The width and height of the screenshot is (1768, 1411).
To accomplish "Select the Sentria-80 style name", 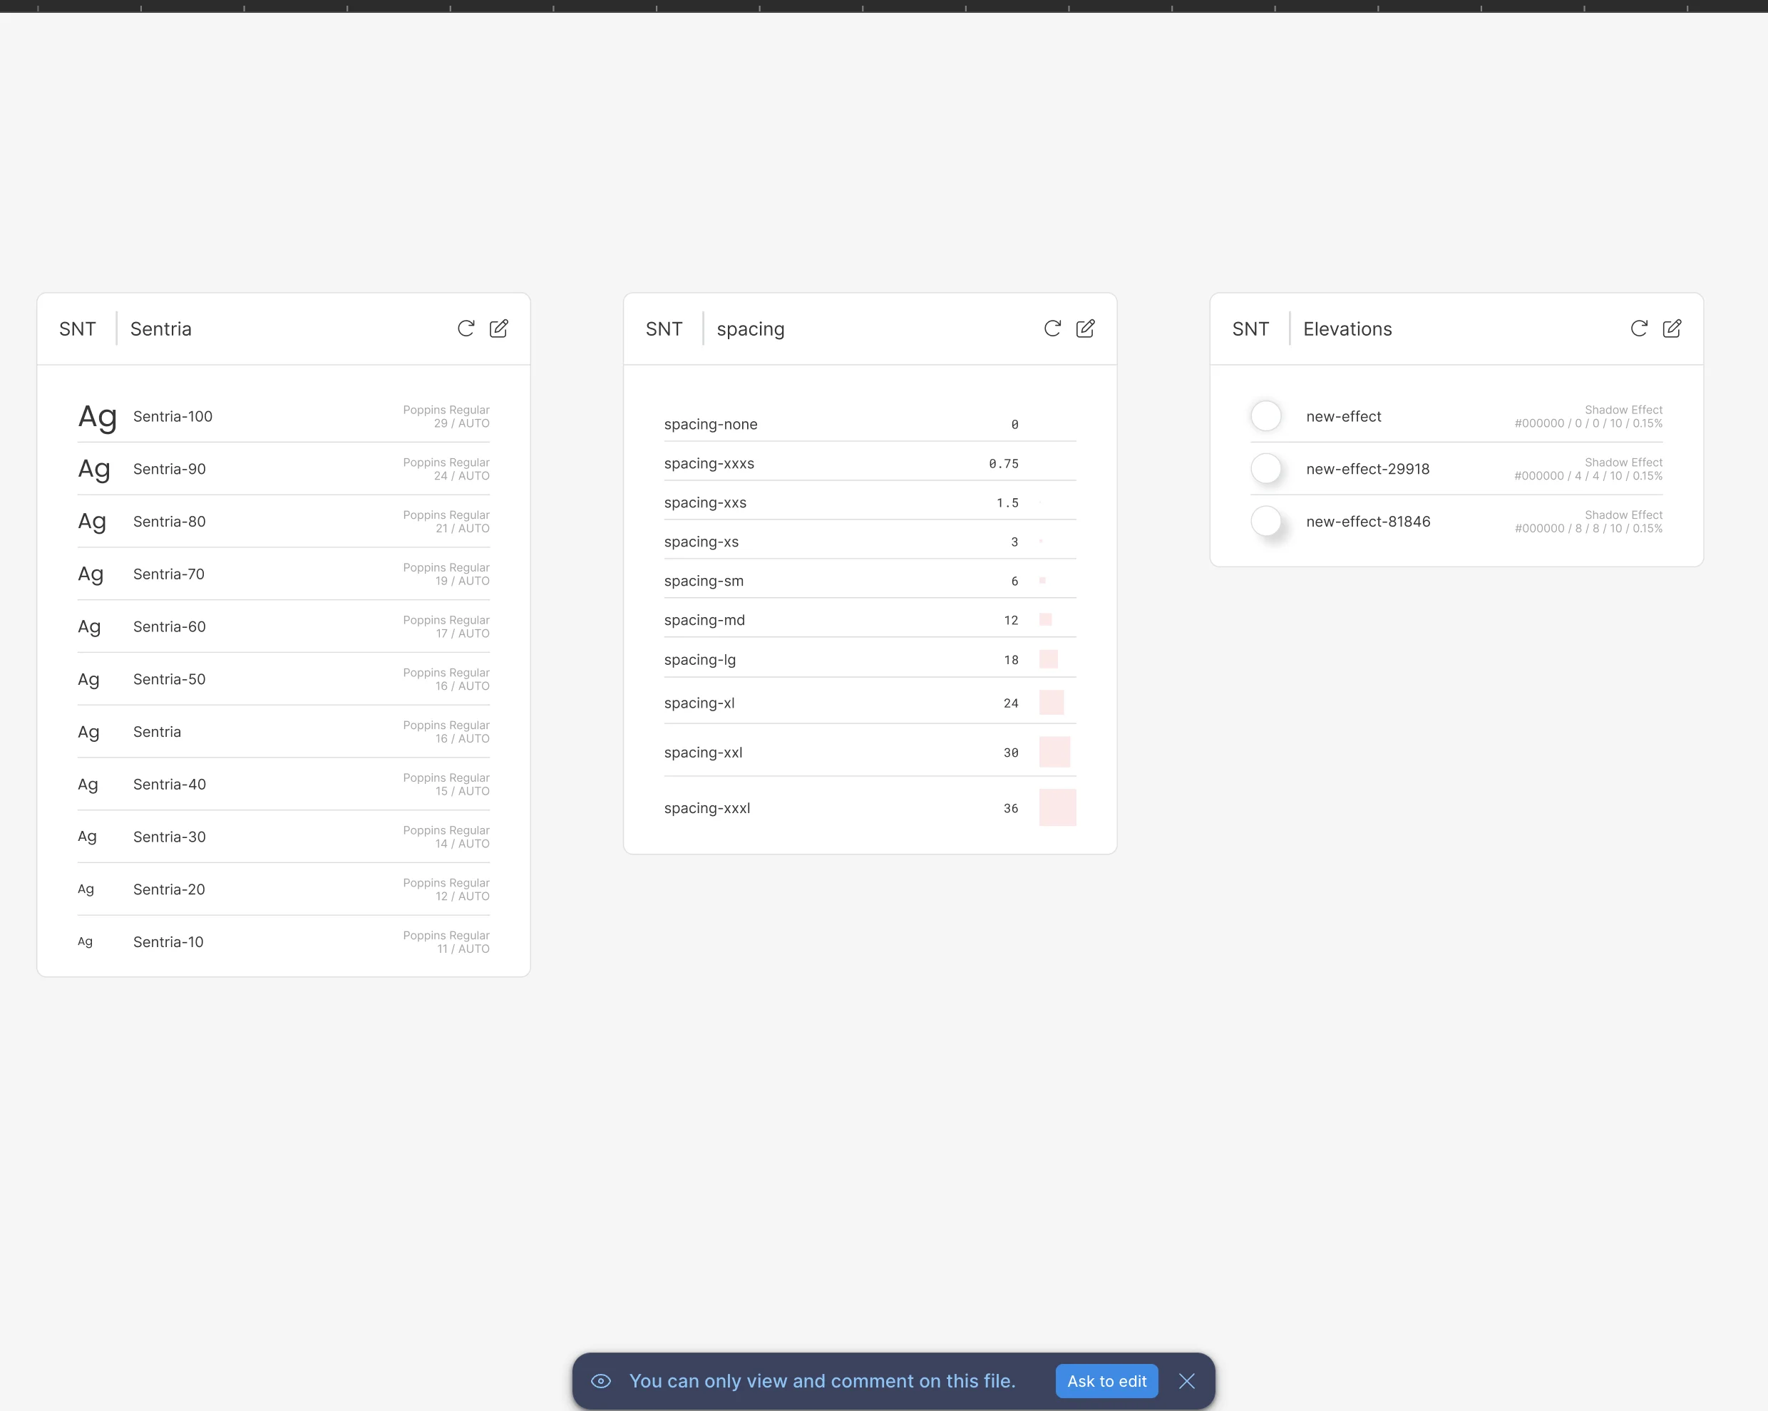I will (x=170, y=522).
